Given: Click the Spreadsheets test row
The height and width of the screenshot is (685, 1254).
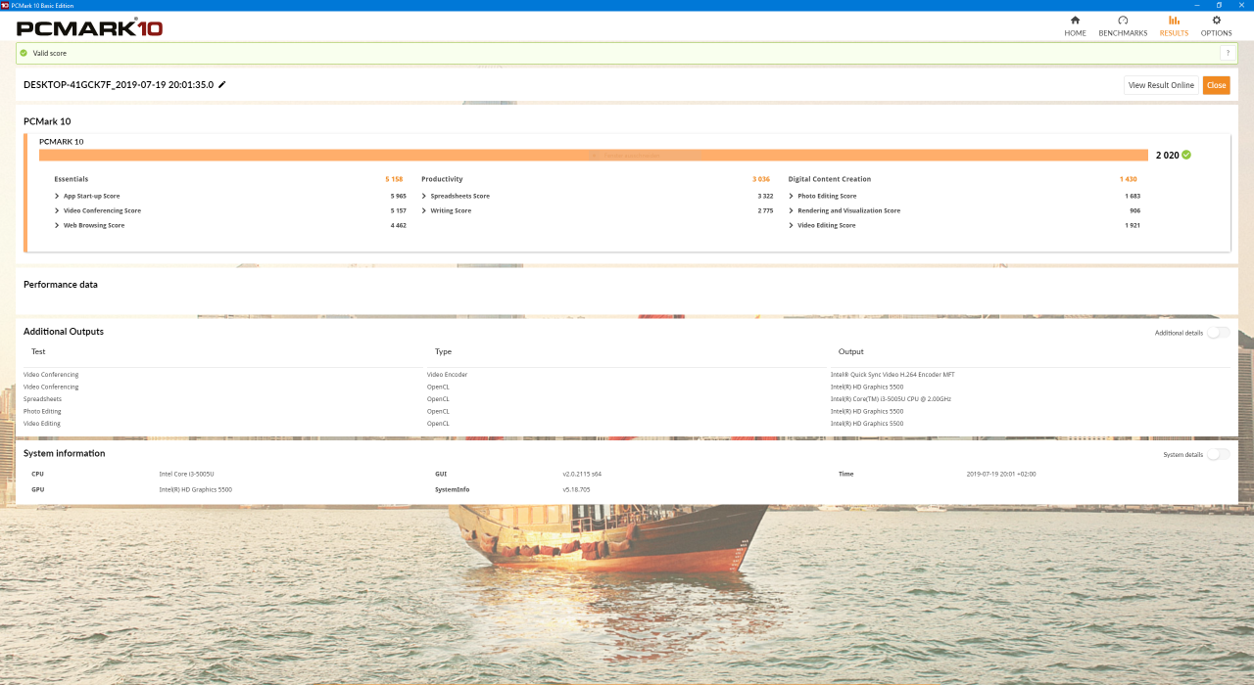Looking at the screenshot, I should click(x=42, y=399).
